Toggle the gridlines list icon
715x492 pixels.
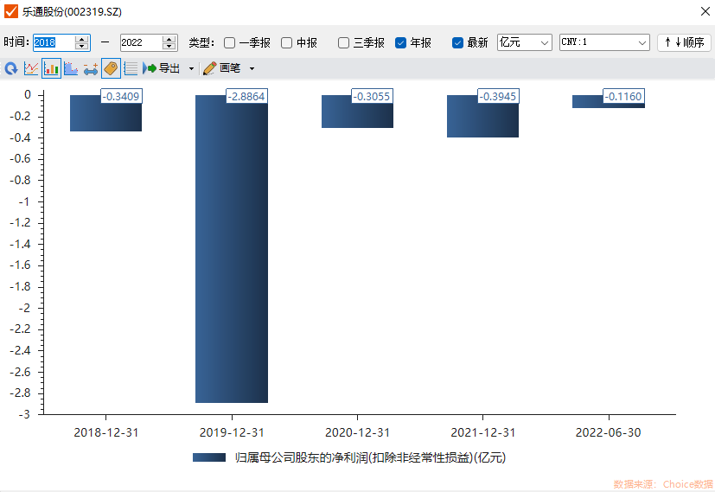click(131, 68)
